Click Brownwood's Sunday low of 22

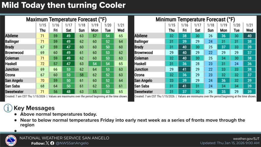coord(211,53)
